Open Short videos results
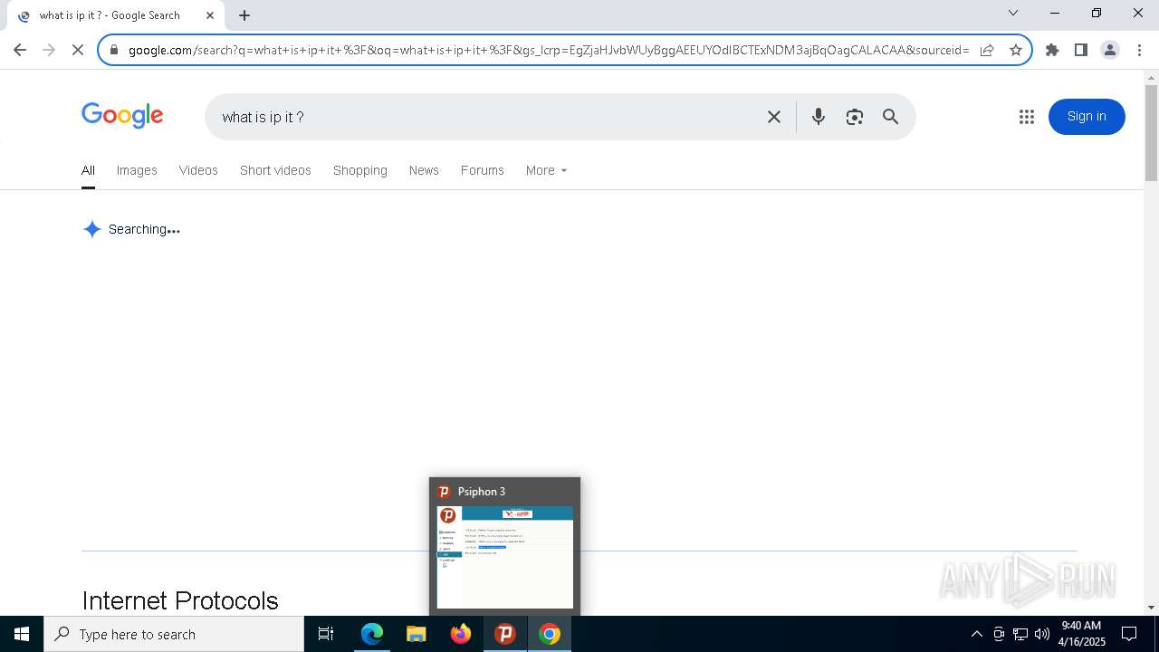Screen dimensions: 1159x652 pos(275,170)
